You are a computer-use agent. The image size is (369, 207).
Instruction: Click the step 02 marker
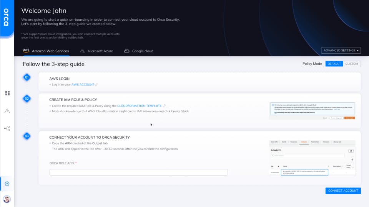[27, 99]
